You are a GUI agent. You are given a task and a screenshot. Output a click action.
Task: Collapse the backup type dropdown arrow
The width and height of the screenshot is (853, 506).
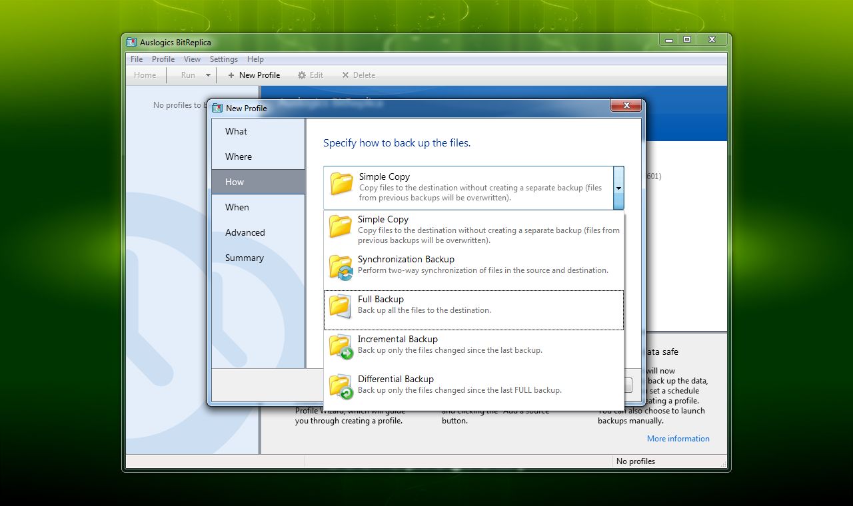pyautogui.click(x=618, y=188)
